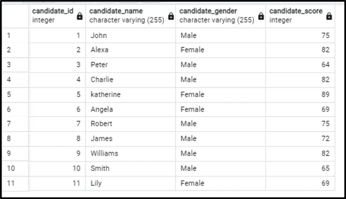The width and height of the screenshot is (346, 199).
Task: Click the score cell showing 89
Action: tap(300, 95)
